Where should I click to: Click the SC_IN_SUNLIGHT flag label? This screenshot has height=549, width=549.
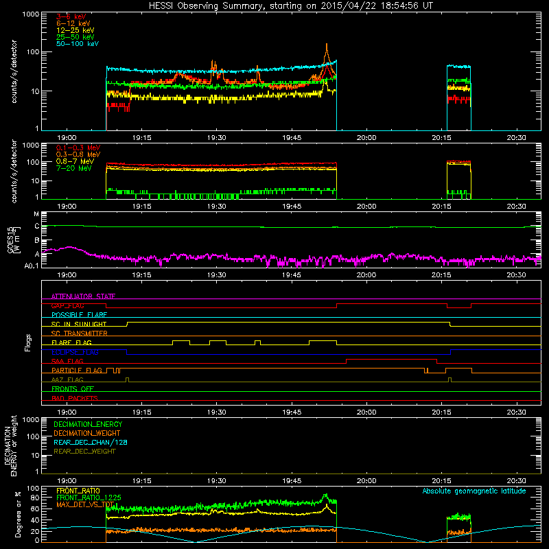(x=79, y=324)
